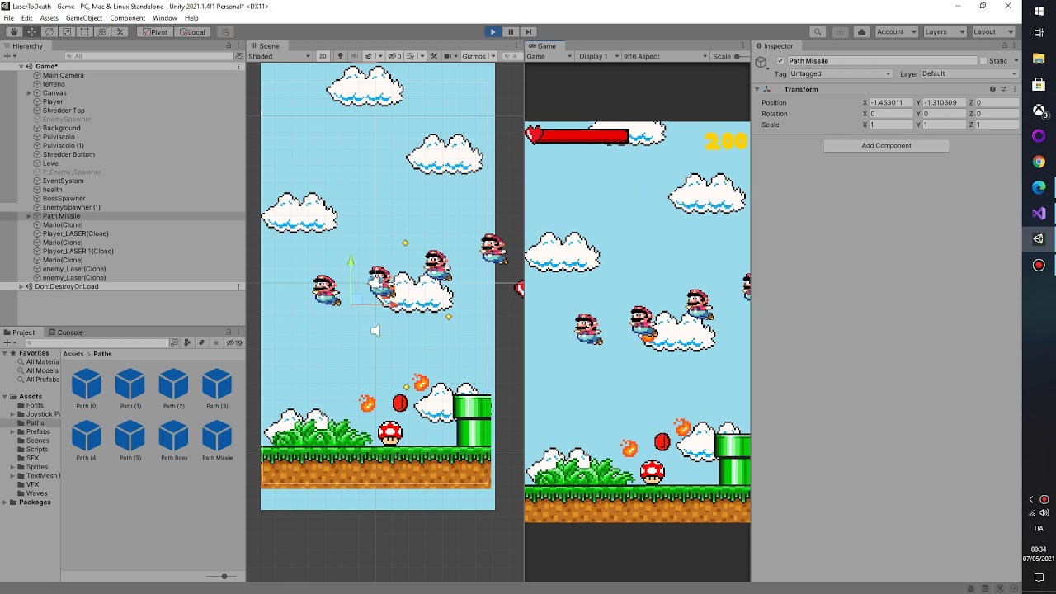Viewport: 1056px width, 594px height.
Task: Click the object name field Path Missile
Action: pos(881,61)
